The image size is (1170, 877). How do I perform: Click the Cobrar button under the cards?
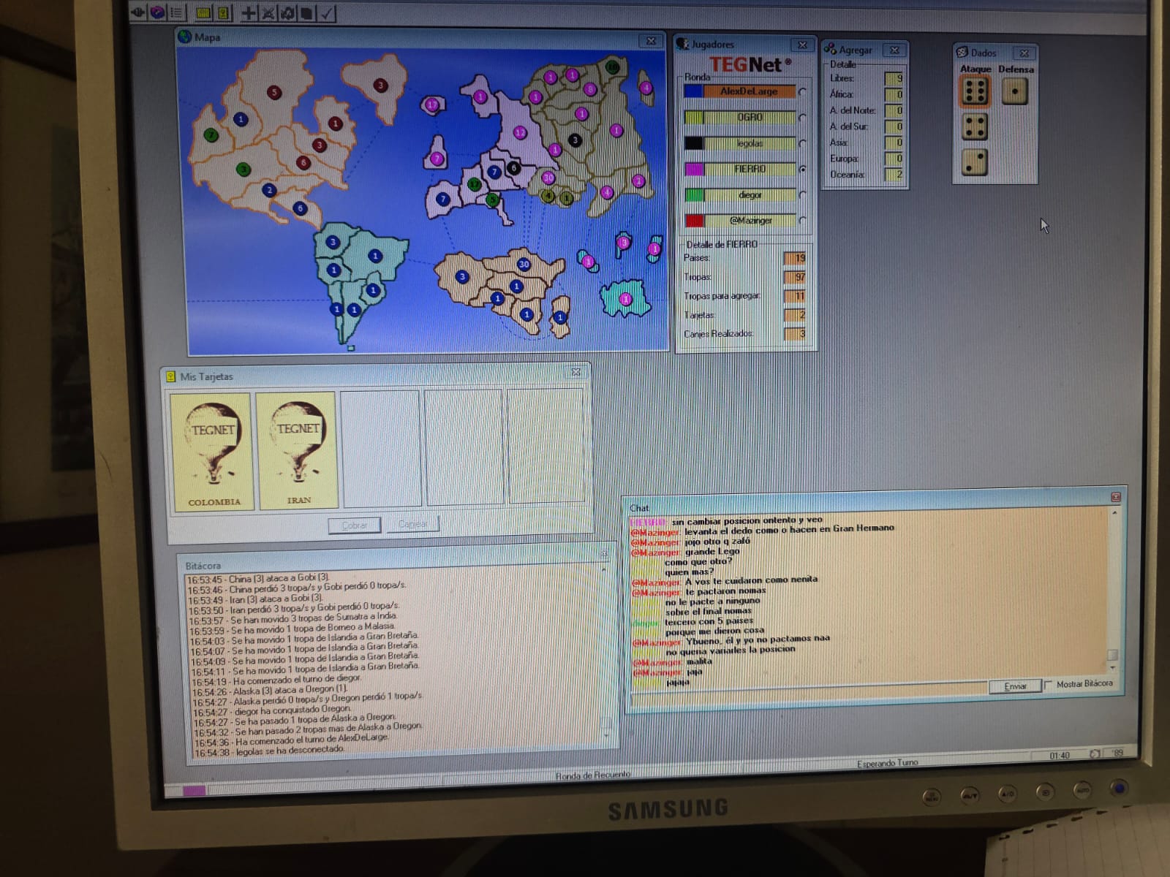point(355,525)
